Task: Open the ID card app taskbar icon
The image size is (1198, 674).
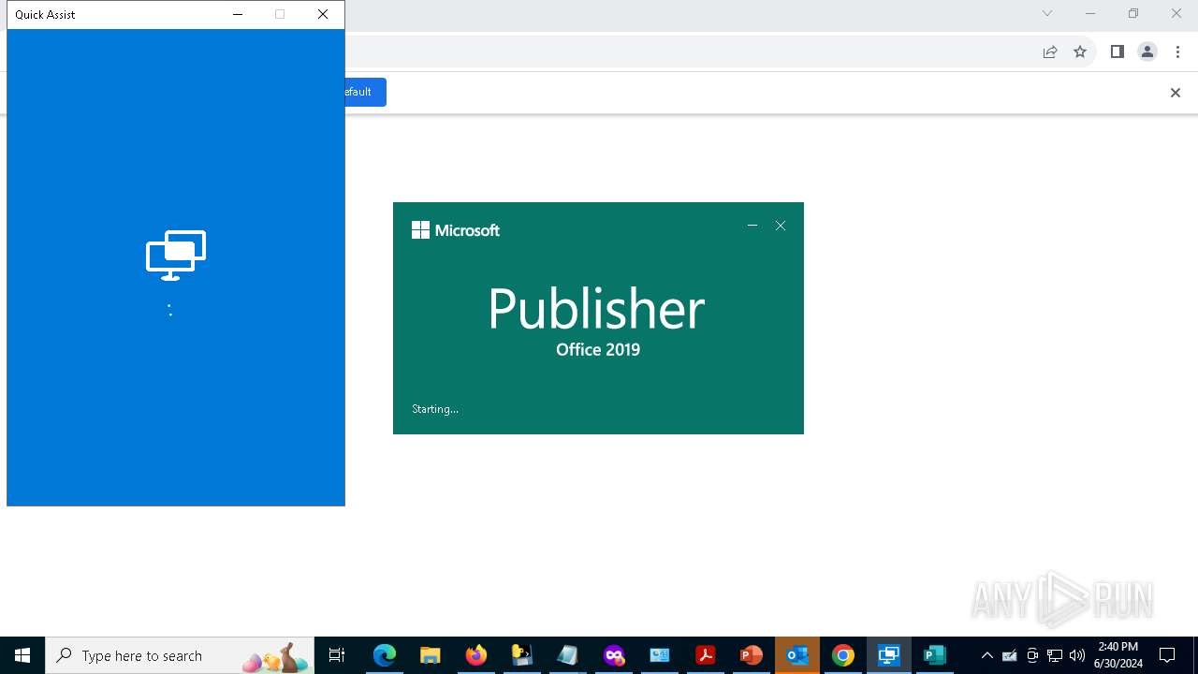Action: click(x=660, y=655)
